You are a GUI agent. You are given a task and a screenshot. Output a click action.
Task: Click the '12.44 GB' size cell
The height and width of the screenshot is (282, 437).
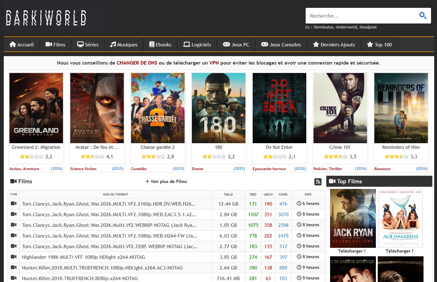tap(228, 204)
